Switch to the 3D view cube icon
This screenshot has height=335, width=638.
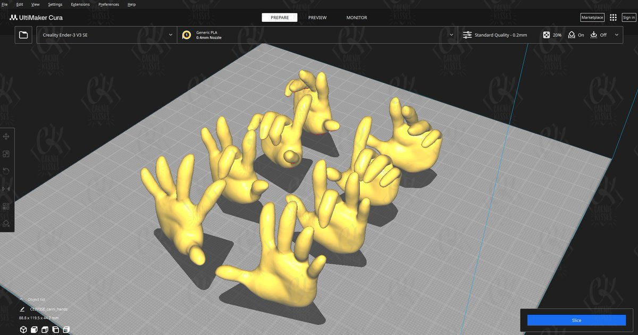pos(23,330)
